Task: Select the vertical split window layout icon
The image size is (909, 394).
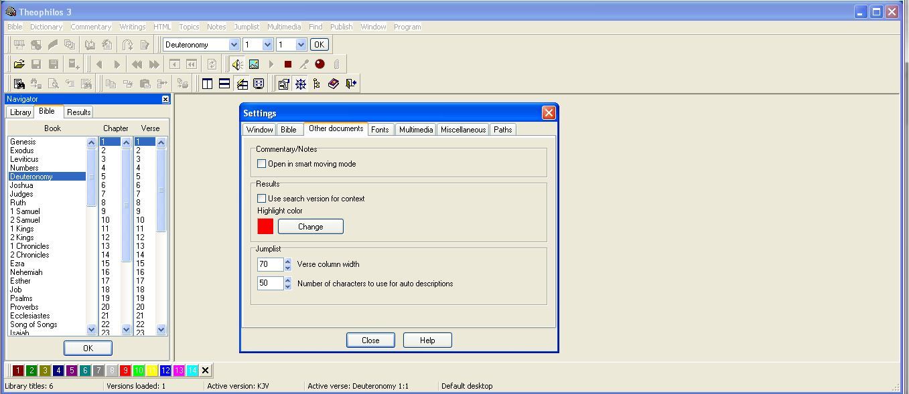Action: click(208, 84)
